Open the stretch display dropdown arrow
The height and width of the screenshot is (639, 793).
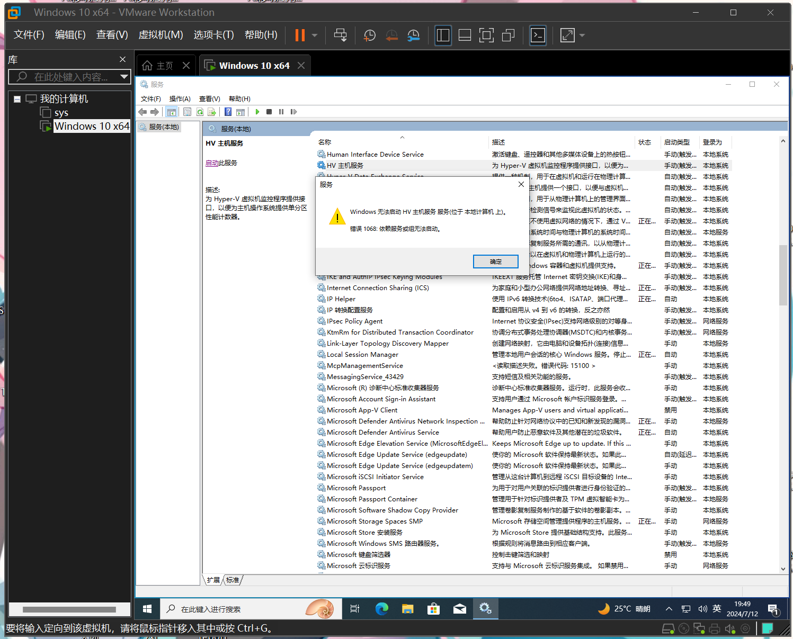point(582,35)
